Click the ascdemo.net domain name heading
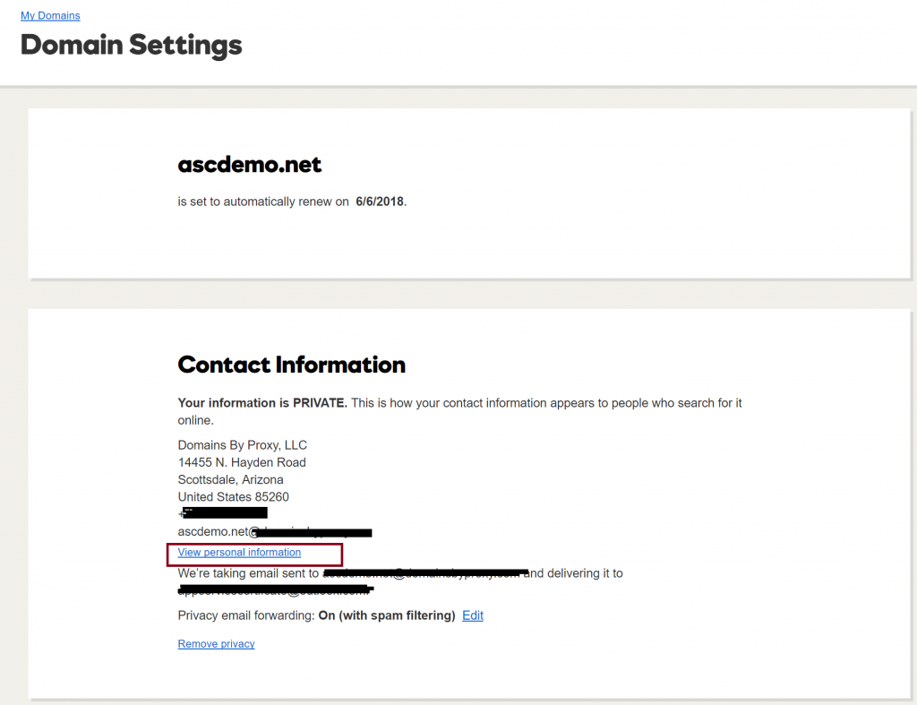The image size is (917, 705). click(x=249, y=165)
